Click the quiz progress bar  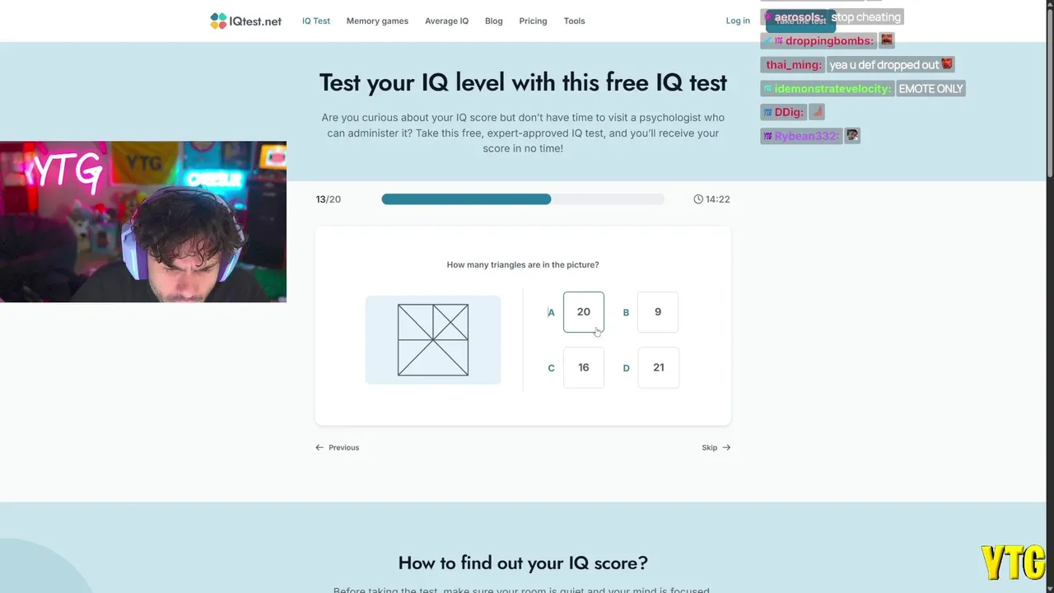523,199
